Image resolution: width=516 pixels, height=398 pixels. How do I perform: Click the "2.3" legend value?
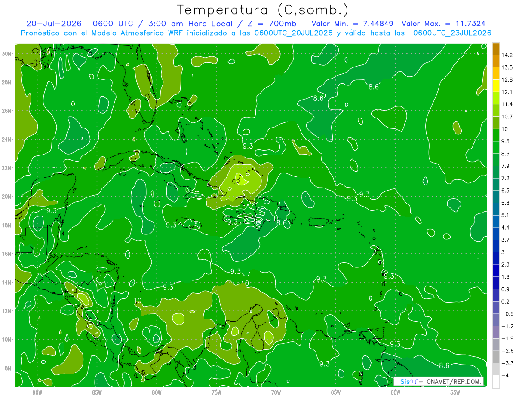tap(505, 264)
